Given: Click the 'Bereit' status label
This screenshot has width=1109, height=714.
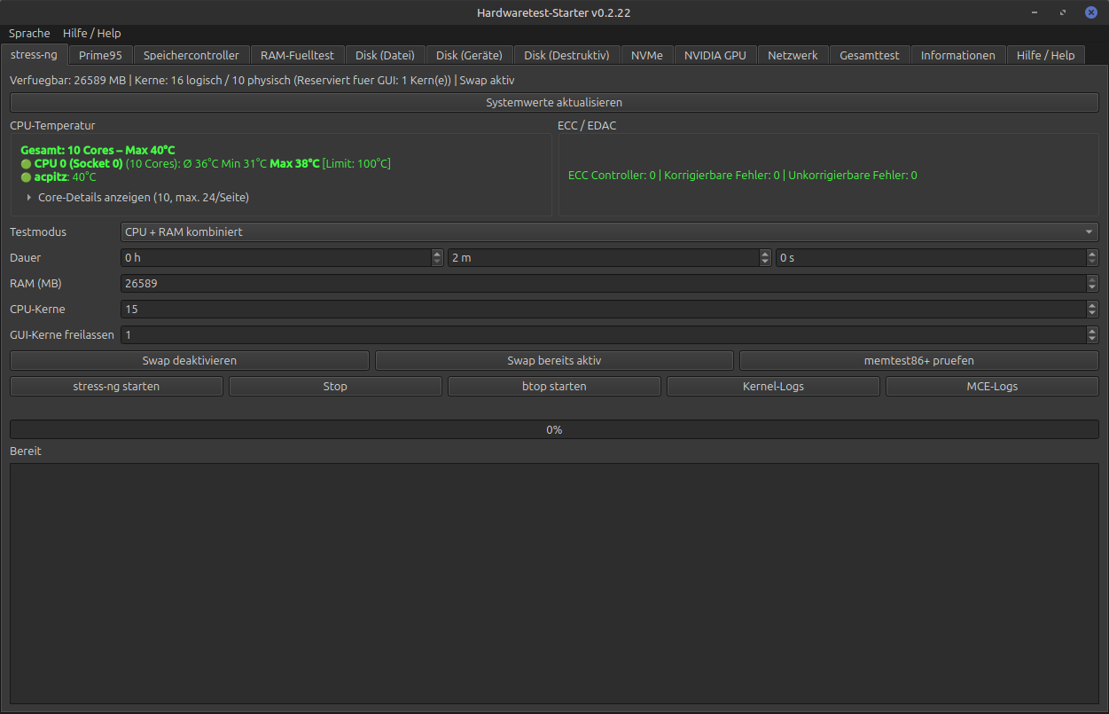Looking at the screenshot, I should [x=26, y=451].
